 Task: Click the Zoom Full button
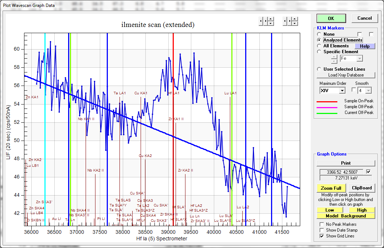coord(331,188)
